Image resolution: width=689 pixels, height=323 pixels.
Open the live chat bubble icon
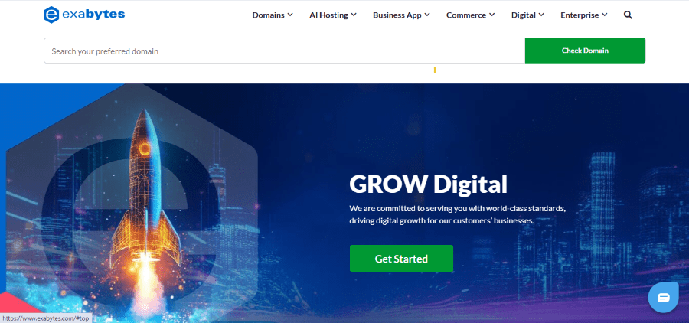coord(664,298)
